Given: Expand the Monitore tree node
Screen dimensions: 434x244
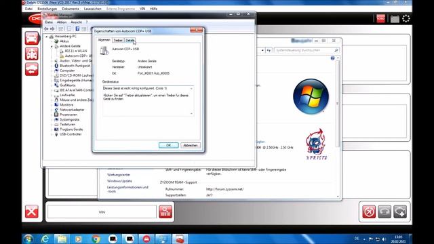Looking at the screenshot, I should click(52, 105).
